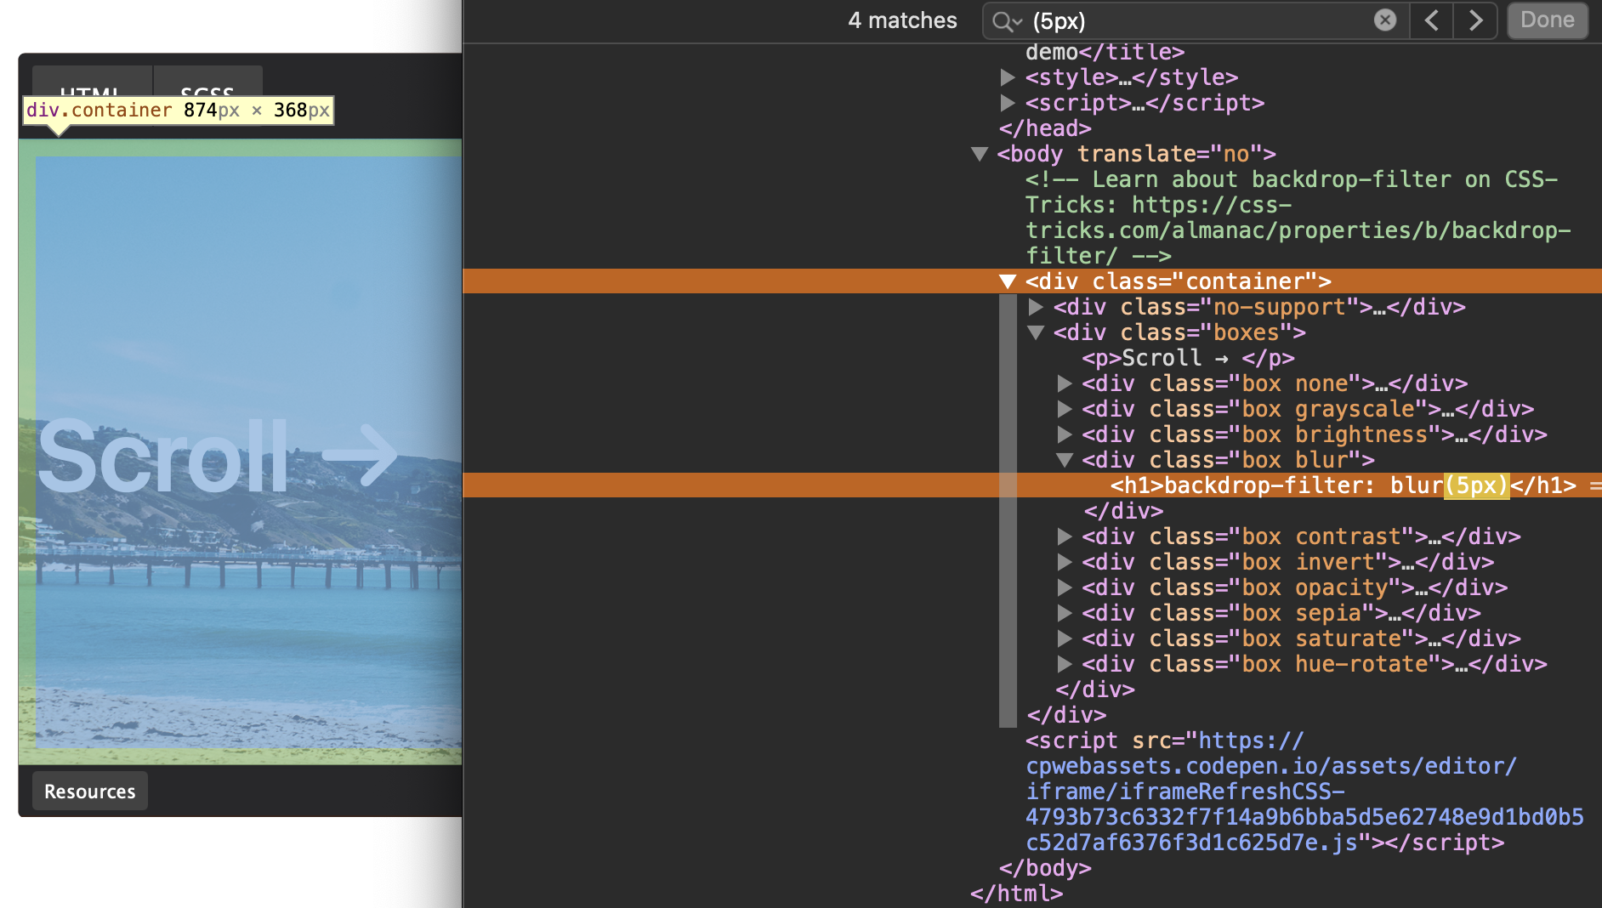
Task: Select the Scroll paragraph node
Action: [x=1188, y=358]
